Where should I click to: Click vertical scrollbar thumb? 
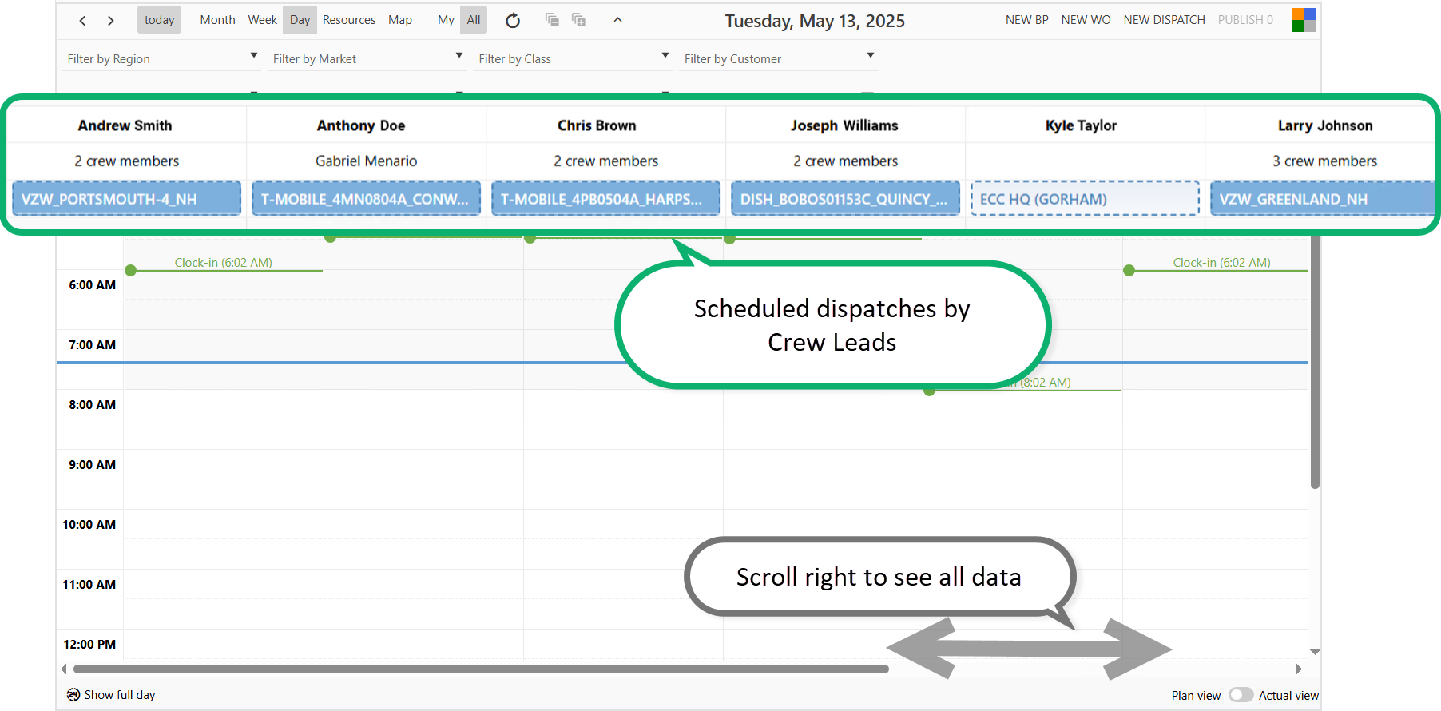(1315, 362)
